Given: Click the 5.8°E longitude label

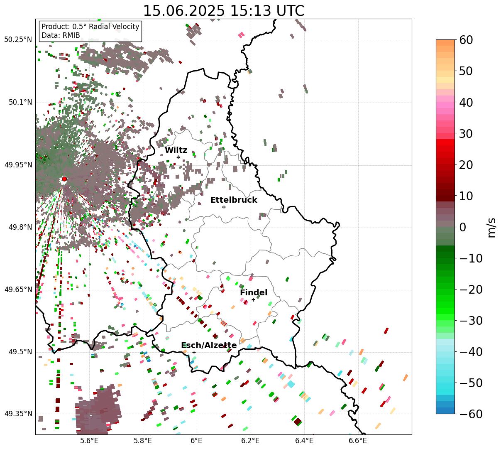Looking at the screenshot, I should coord(143,441).
